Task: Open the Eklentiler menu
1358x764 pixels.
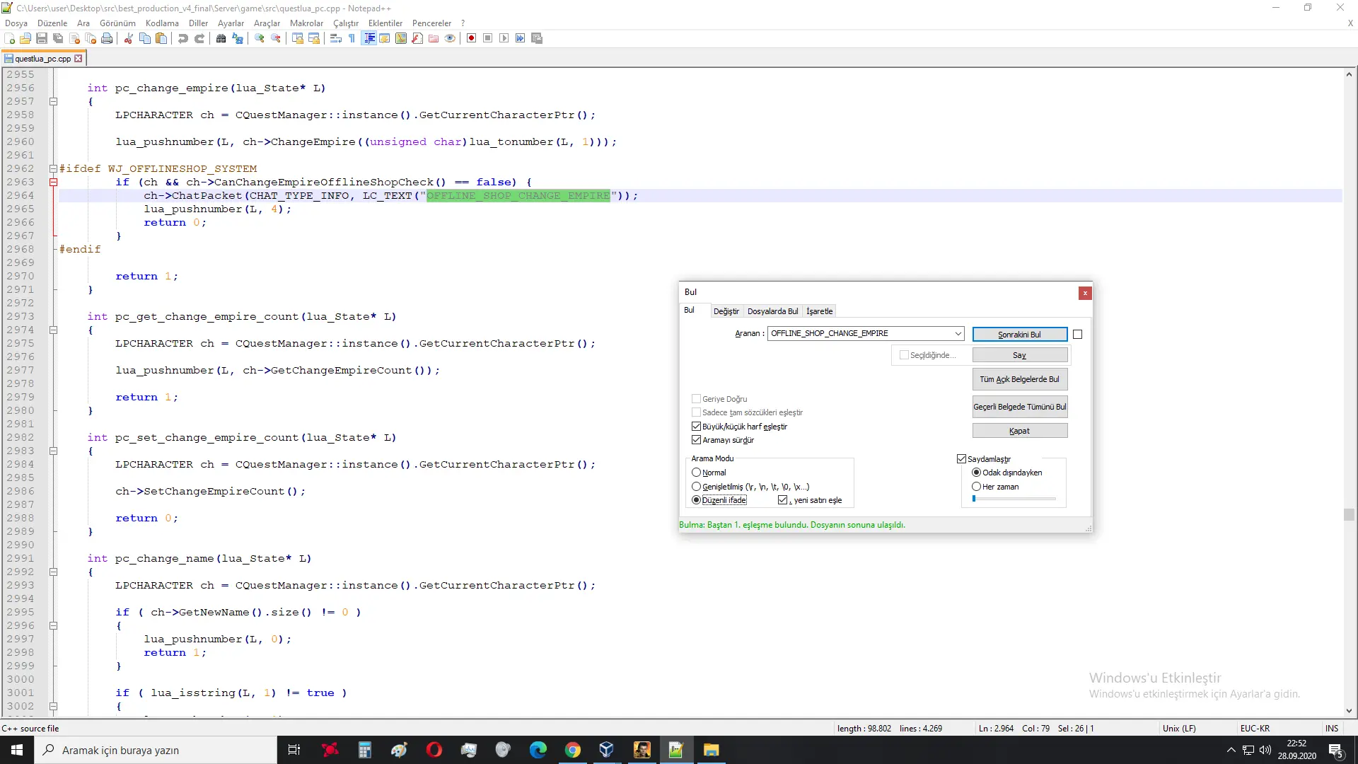Action: pyautogui.click(x=385, y=23)
